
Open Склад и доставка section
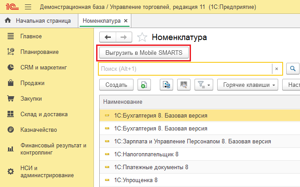click(44, 114)
